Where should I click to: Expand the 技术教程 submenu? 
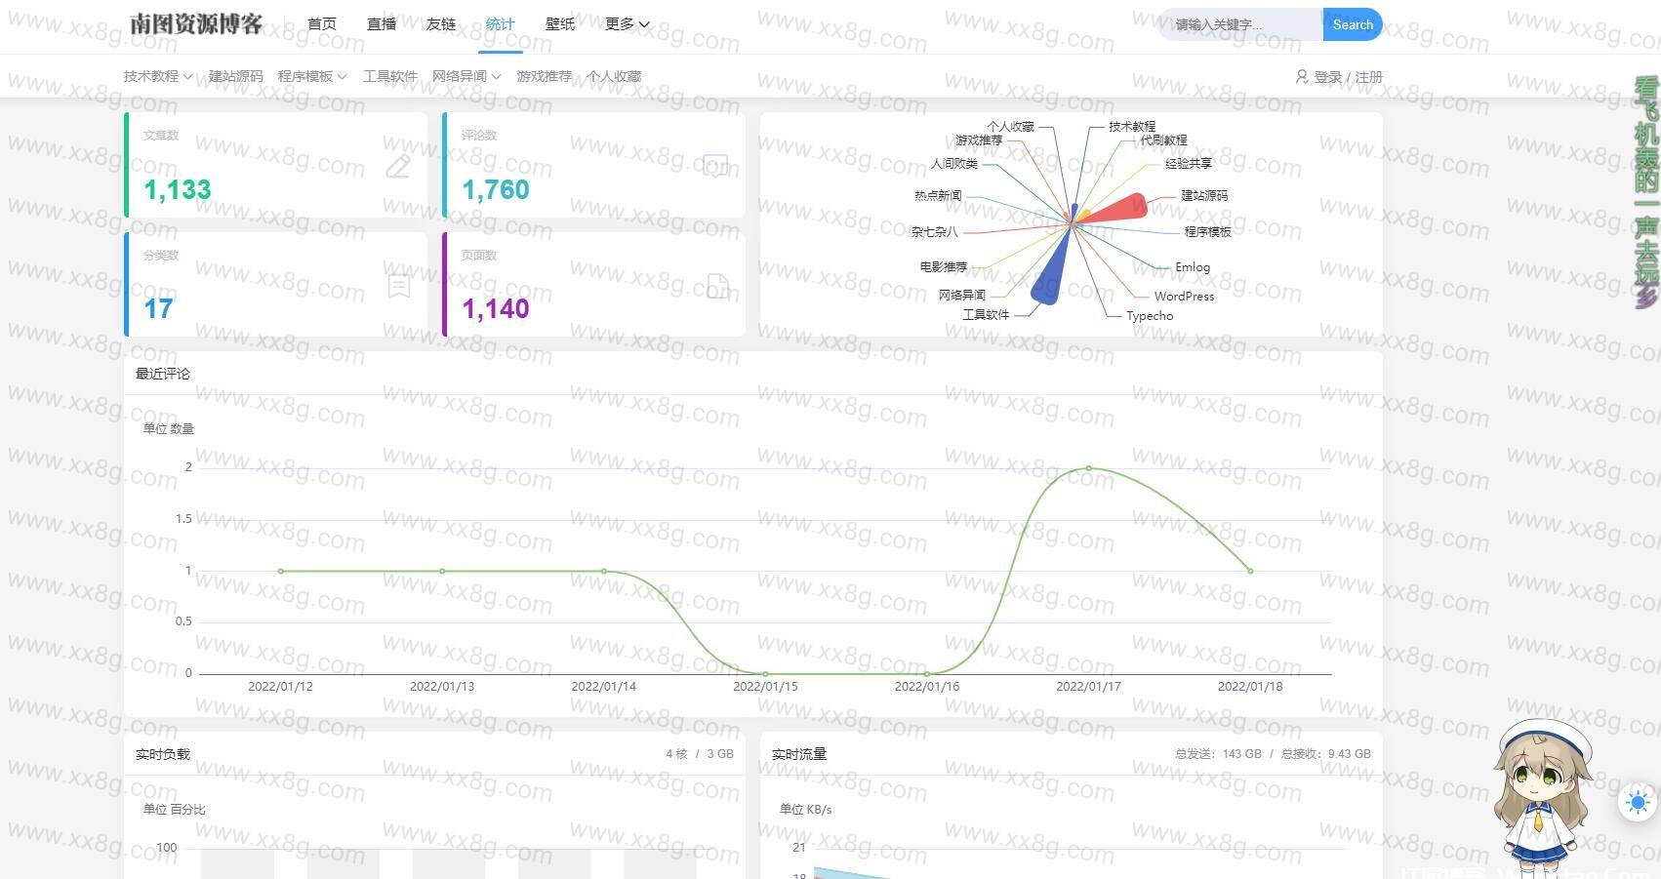[x=157, y=76]
